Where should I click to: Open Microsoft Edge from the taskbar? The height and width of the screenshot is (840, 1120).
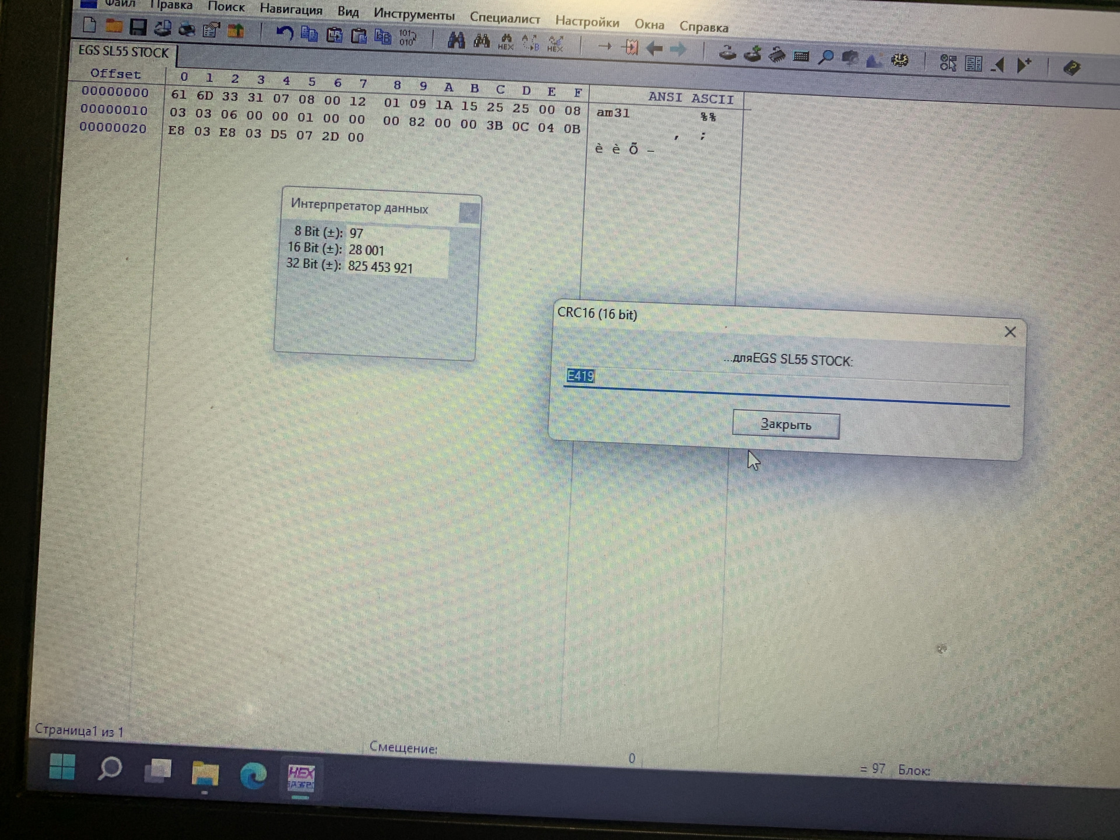253,775
